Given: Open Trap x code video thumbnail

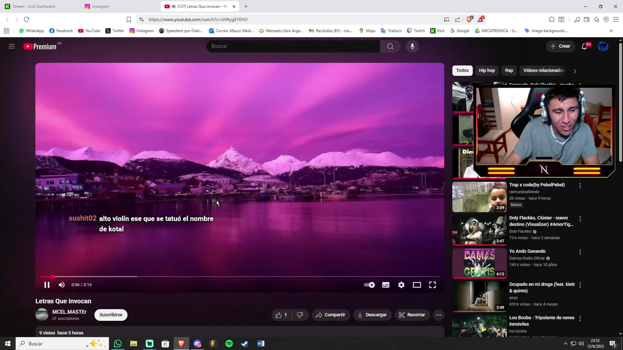Looking at the screenshot, I should (x=479, y=197).
